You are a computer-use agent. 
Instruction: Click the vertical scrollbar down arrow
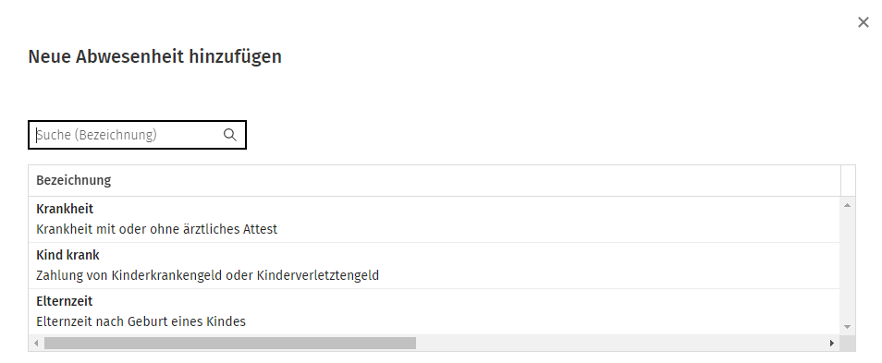point(847,326)
